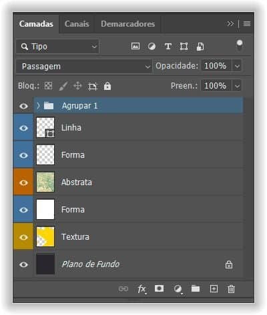Switch to the Camadas tab
The width and height of the screenshot is (267, 315).
[x=36, y=24]
